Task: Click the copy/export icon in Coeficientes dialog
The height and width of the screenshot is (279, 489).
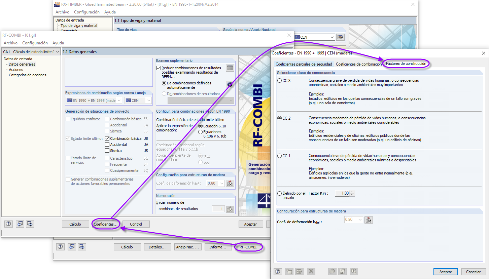Action: click(354, 272)
